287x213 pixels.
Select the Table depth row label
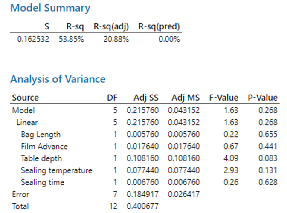pyautogui.click(x=41, y=158)
